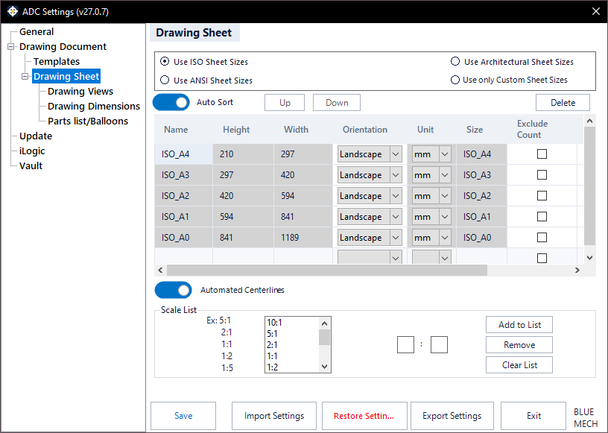
Task: Click Clear List button
Action: click(519, 365)
